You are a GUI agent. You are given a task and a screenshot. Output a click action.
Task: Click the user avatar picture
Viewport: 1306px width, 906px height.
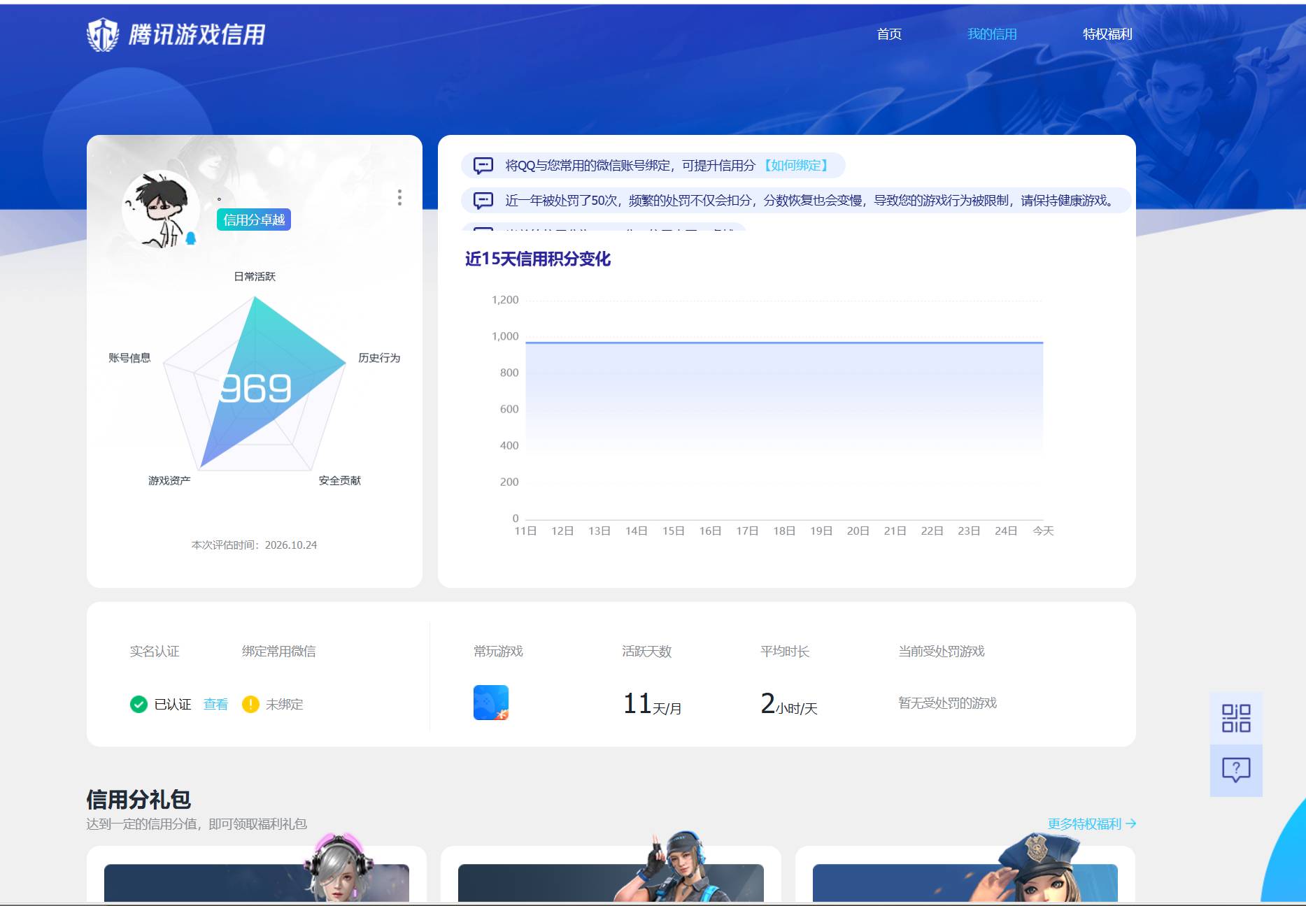(x=160, y=209)
